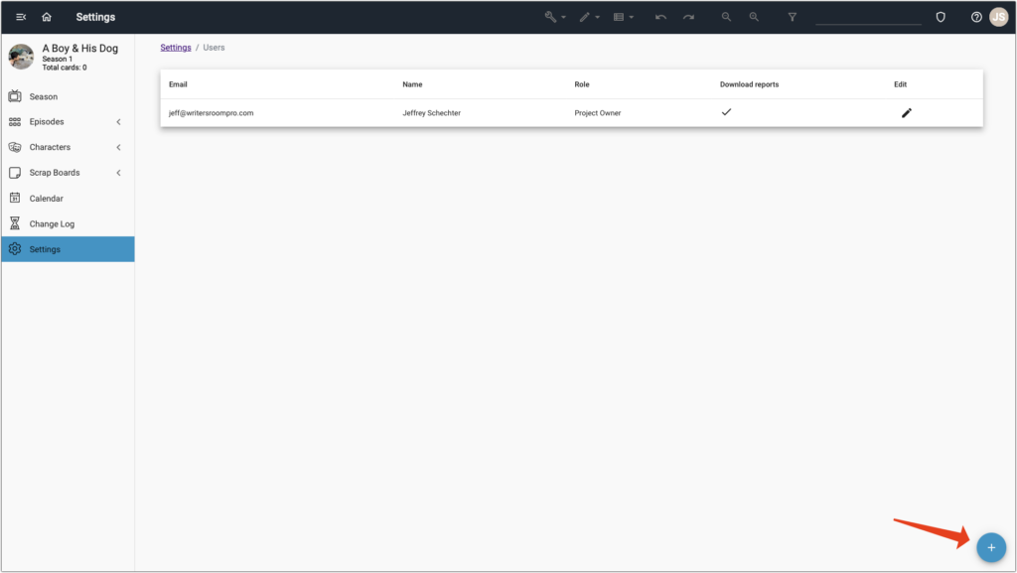The height and width of the screenshot is (573, 1017).
Task: Click the Characters masks icon
Action: coord(15,147)
